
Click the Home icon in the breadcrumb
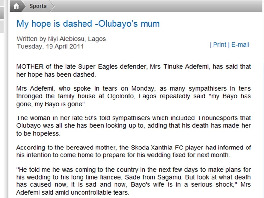click(16, 6)
